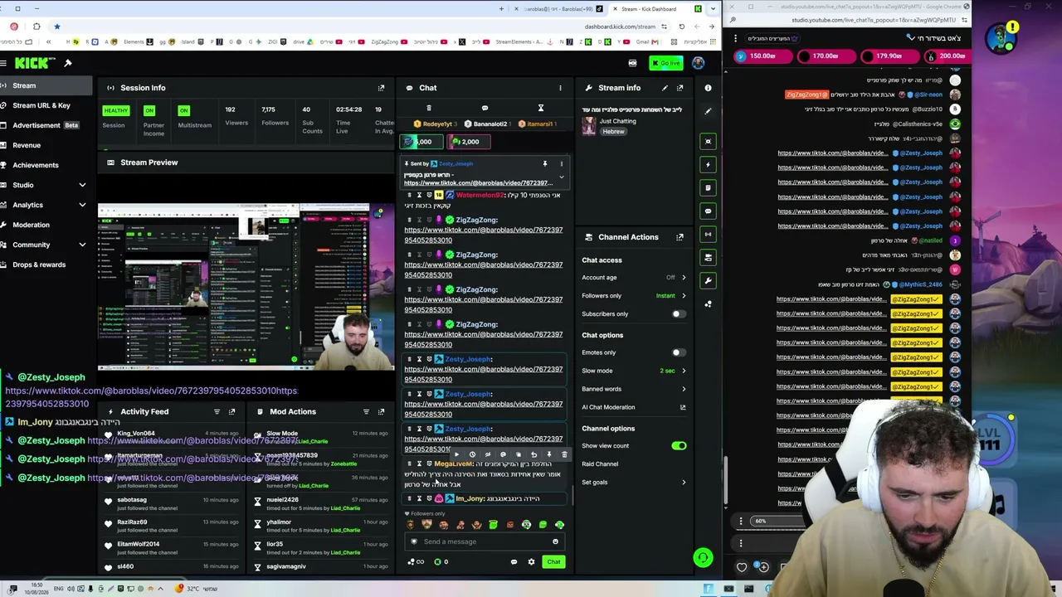Turn off Show view count switch
Screen dimensions: 1062x597
click(x=679, y=446)
